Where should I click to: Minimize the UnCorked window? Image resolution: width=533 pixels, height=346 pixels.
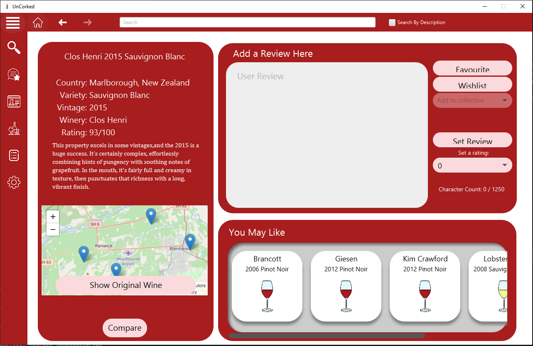click(484, 6)
